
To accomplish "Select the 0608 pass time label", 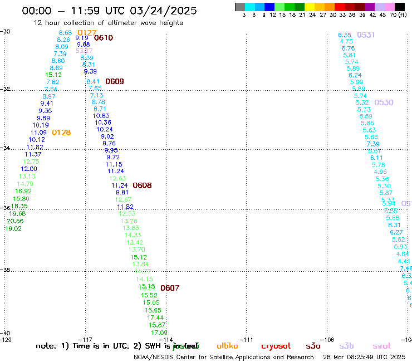I will pyautogui.click(x=142, y=185).
